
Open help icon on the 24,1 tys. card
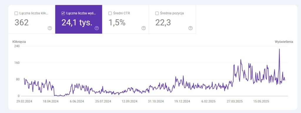[x=97, y=28]
